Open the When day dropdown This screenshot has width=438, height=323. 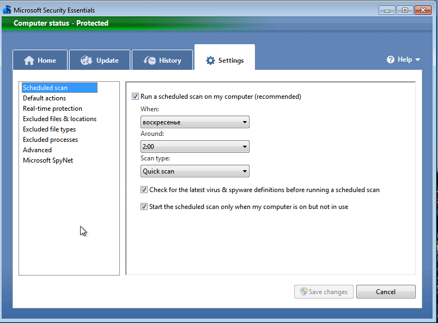point(195,122)
